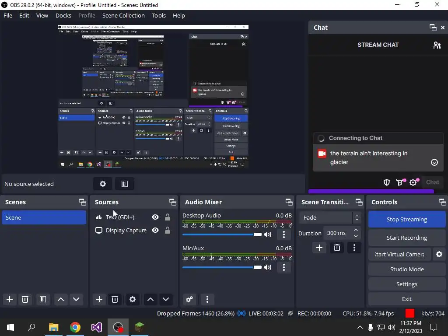This screenshot has width=448, height=336.
Task: Add a scene transition with plus icon
Action: 319,248
